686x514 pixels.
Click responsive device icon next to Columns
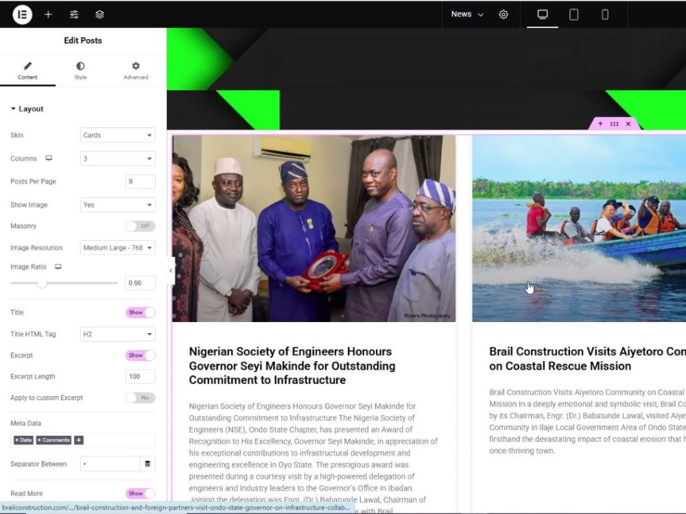point(49,158)
